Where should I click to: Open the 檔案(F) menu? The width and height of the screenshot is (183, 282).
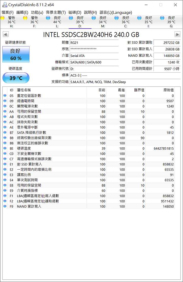click(x=8, y=12)
